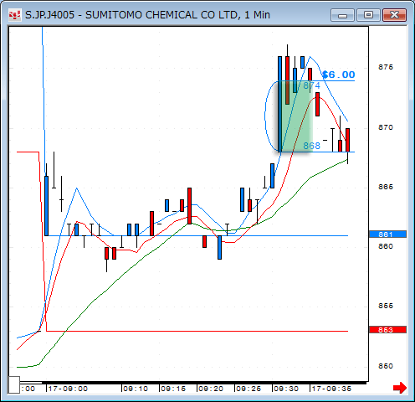
Task: Close the Sumitomo Chemical chart window
Action: [x=394, y=15]
